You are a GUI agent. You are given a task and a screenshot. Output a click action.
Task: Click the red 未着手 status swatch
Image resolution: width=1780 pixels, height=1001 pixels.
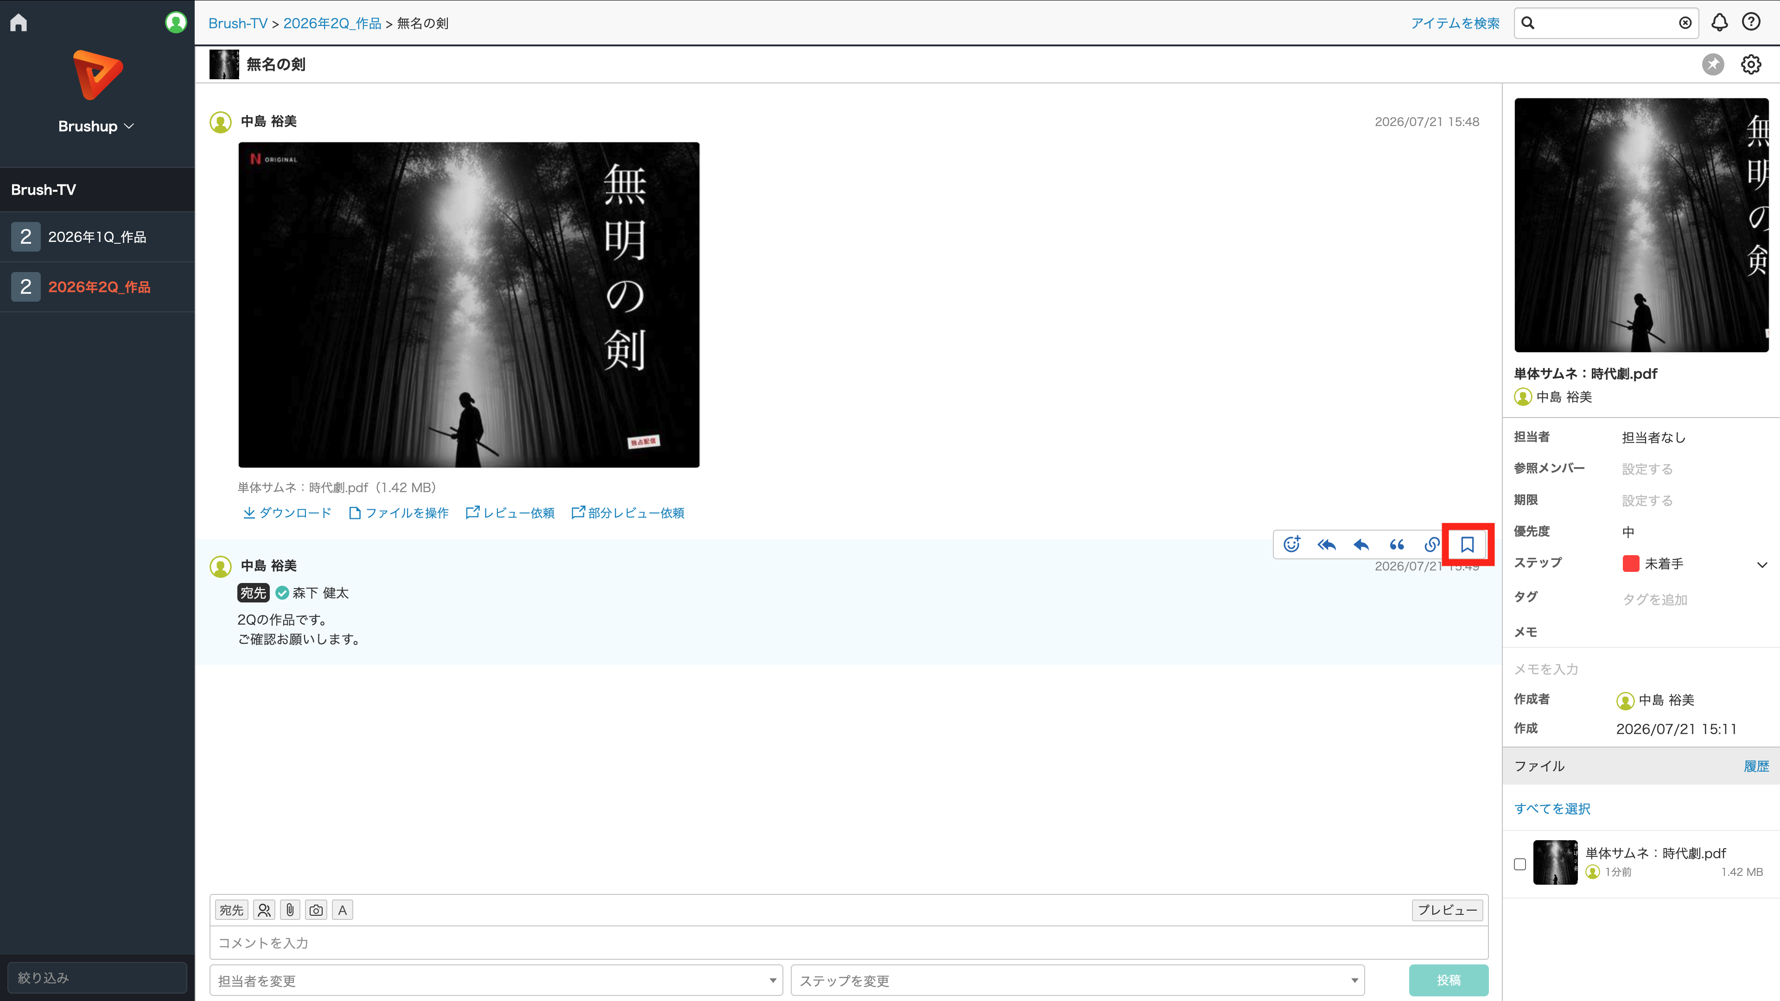(1631, 563)
